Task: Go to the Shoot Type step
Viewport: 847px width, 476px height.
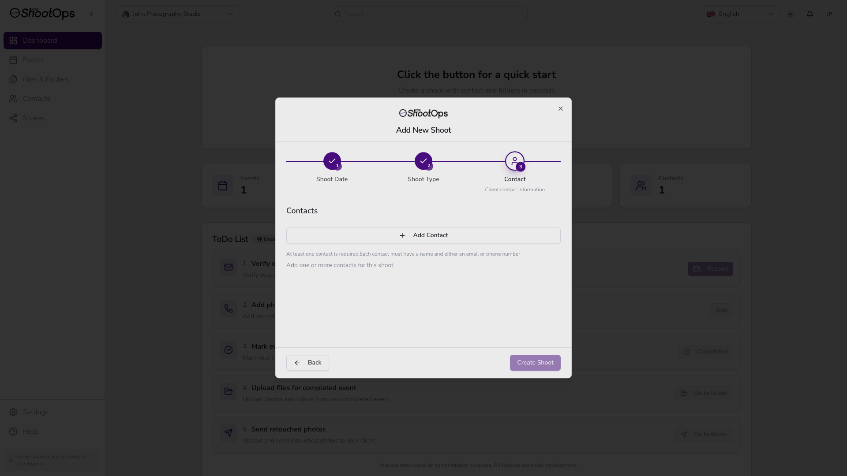Action: pos(423,161)
